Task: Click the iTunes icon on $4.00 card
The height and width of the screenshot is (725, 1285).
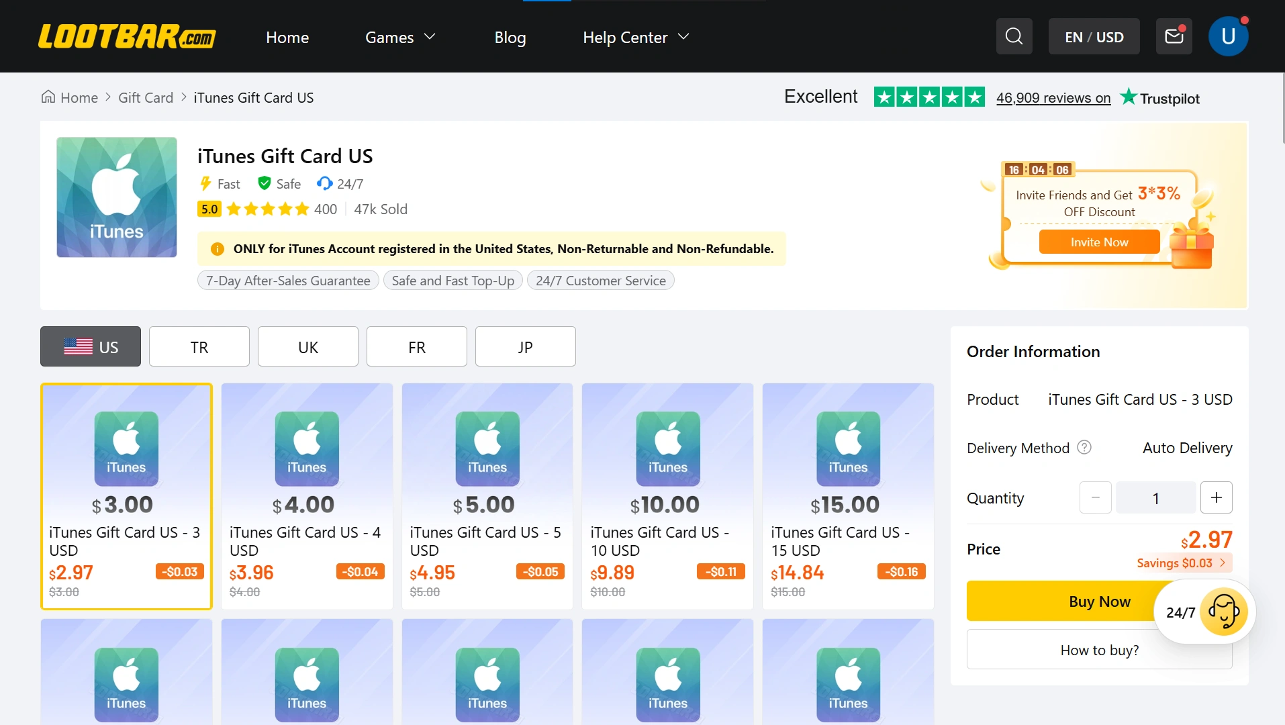Action: coord(307,448)
